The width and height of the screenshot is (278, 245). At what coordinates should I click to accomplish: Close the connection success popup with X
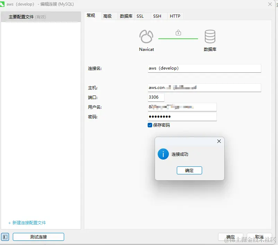pos(219,141)
